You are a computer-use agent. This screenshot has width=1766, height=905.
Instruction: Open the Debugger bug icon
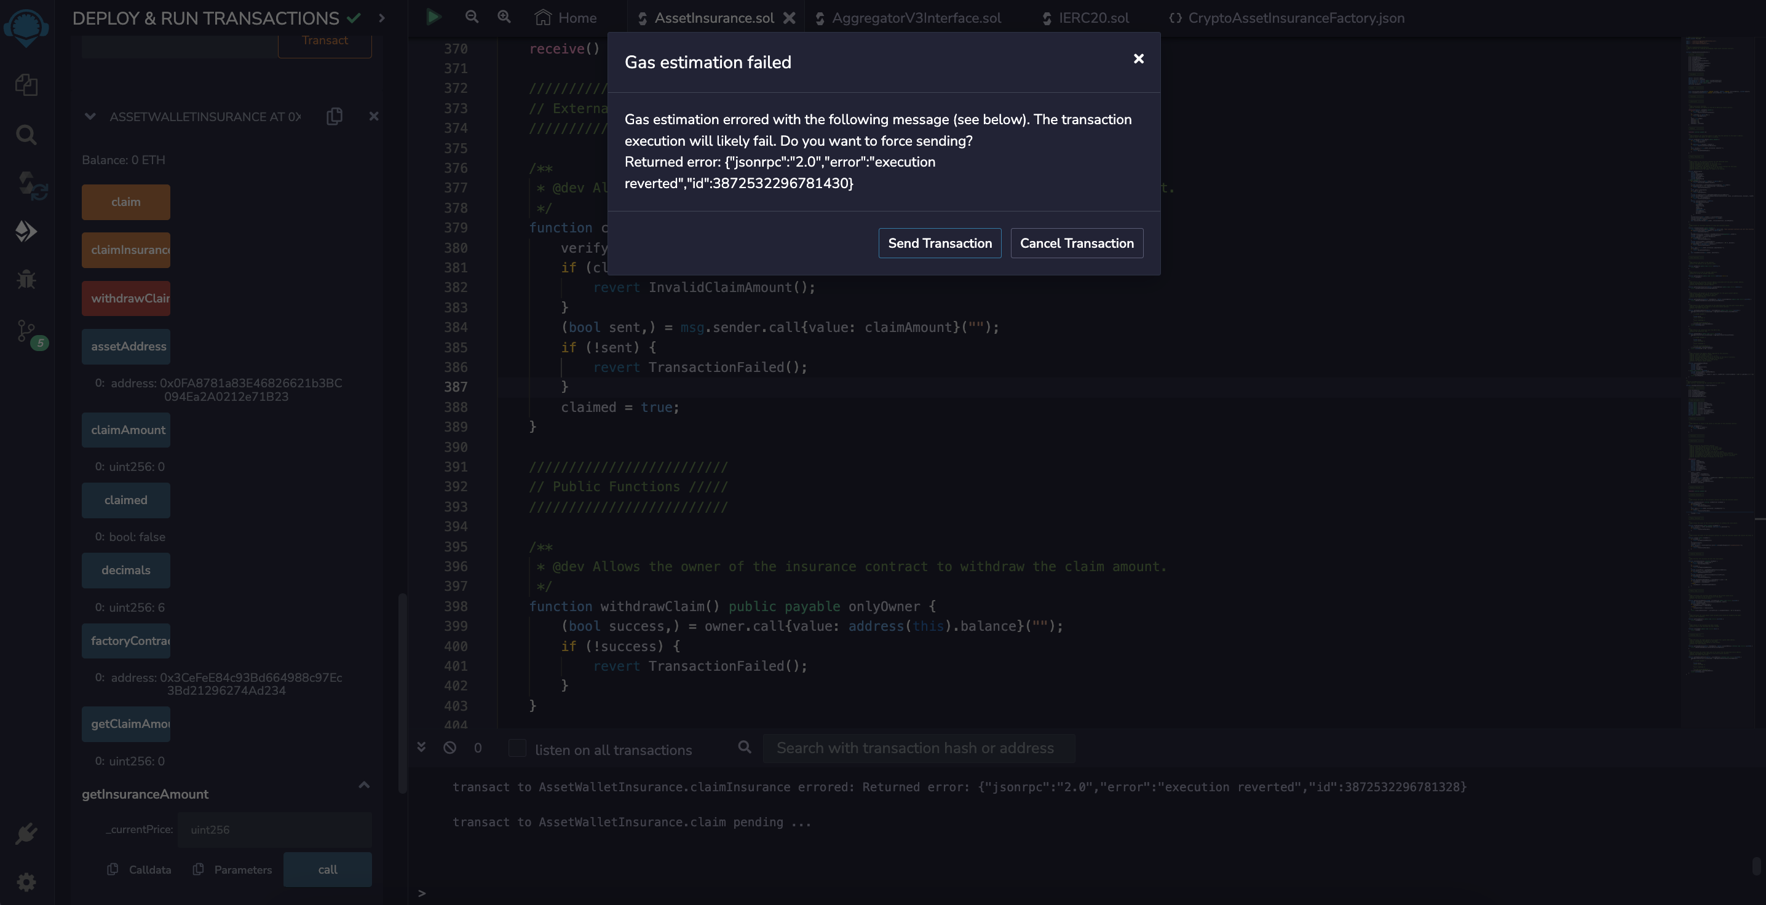(26, 280)
